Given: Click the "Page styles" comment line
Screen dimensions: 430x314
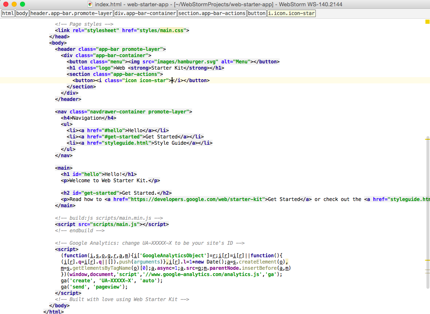Looking at the screenshot, I should (84, 24).
